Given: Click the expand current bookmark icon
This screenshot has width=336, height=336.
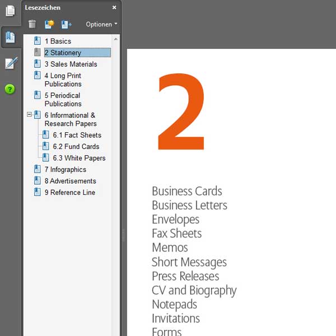Looking at the screenshot, I should (67, 24).
